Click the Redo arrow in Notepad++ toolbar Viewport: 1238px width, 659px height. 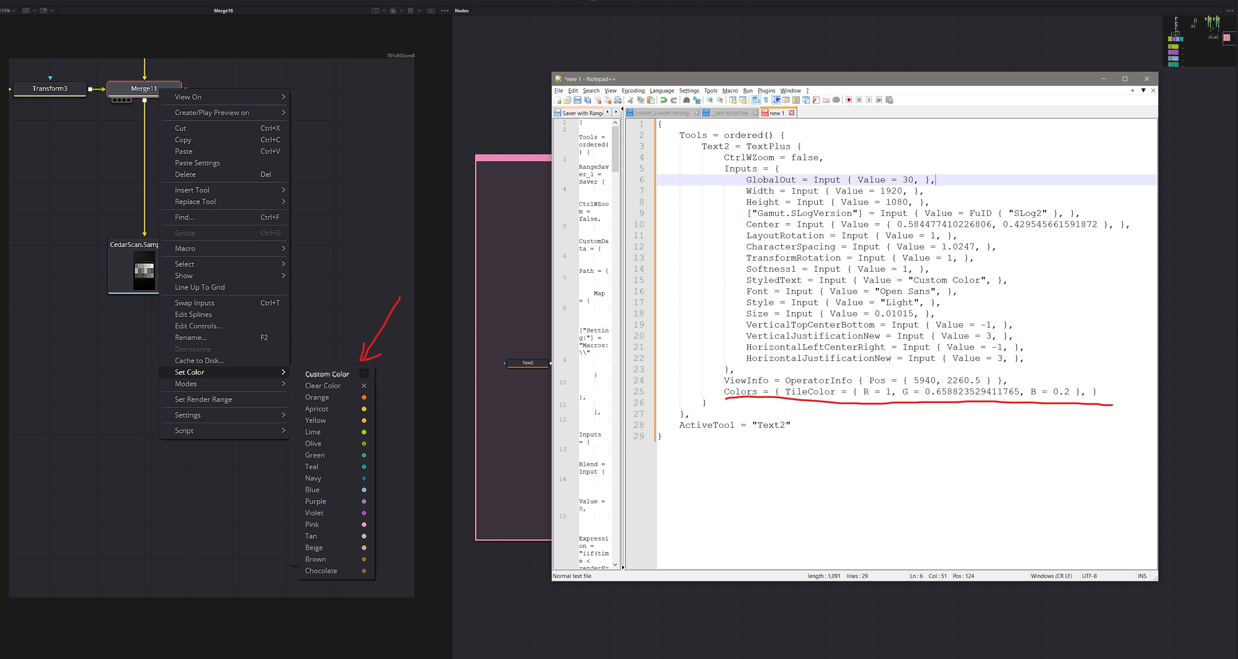click(674, 100)
